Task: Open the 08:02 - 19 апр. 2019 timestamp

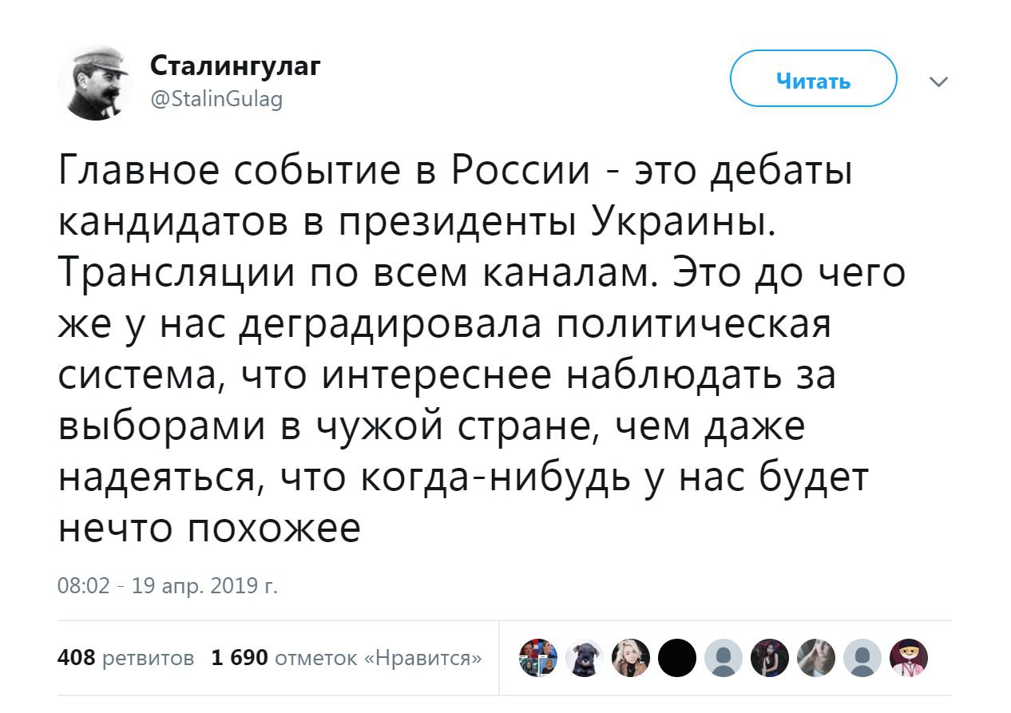Action: [x=168, y=587]
